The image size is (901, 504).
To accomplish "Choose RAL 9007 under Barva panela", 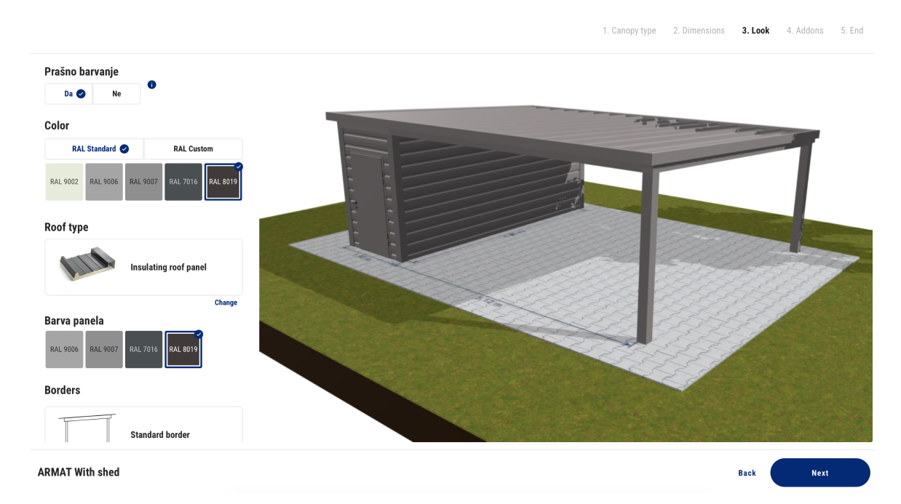I will pyautogui.click(x=104, y=350).
